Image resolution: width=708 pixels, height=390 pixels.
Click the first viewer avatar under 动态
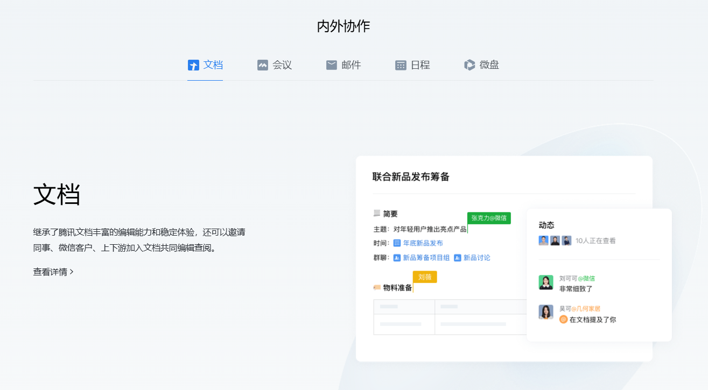click(544, 240)
